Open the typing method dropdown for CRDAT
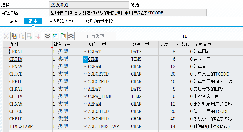243x132 pixels. pyautogui.click(x=85, y=51)
